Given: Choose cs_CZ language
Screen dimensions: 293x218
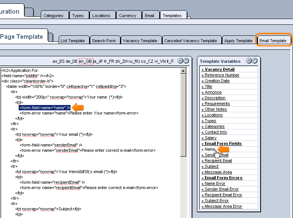Looking at the screenshot, I should pos(147,61).
